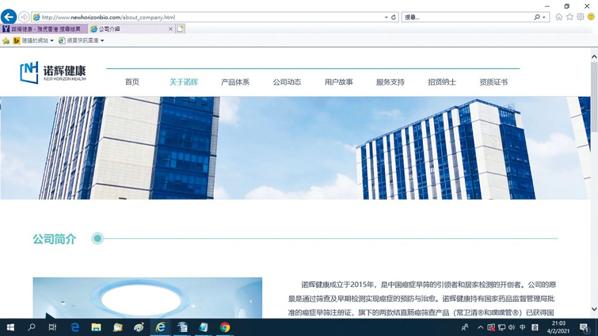The image size is (598, 336).
Task: Click the address bar URL field
Action: click(x=175, y=16)
